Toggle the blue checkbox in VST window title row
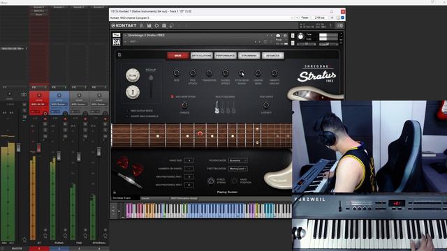This screenshot has width=447, height=251. pos(343,17)
